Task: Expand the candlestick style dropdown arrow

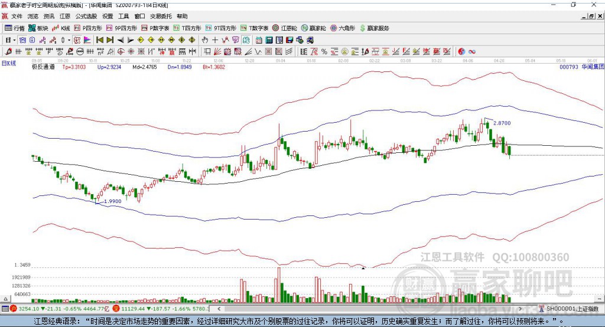Action: [69, 40]
